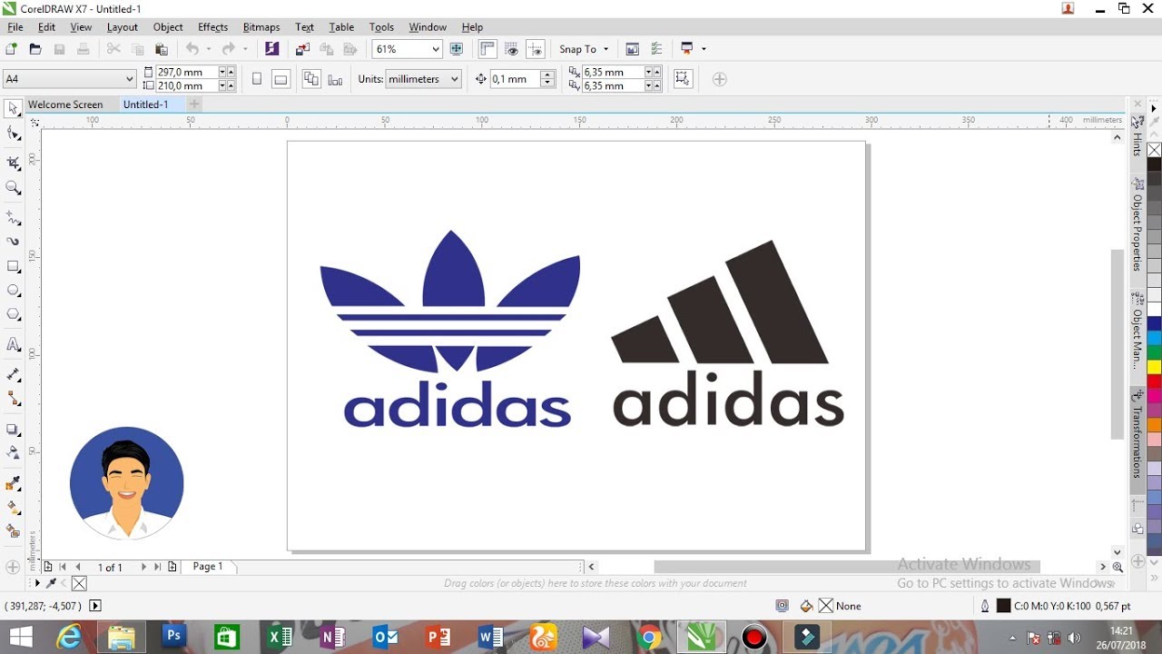This screenshot has width=1162, height=654.
Task: Select the Shape tool
Action: tap(13, 134)
